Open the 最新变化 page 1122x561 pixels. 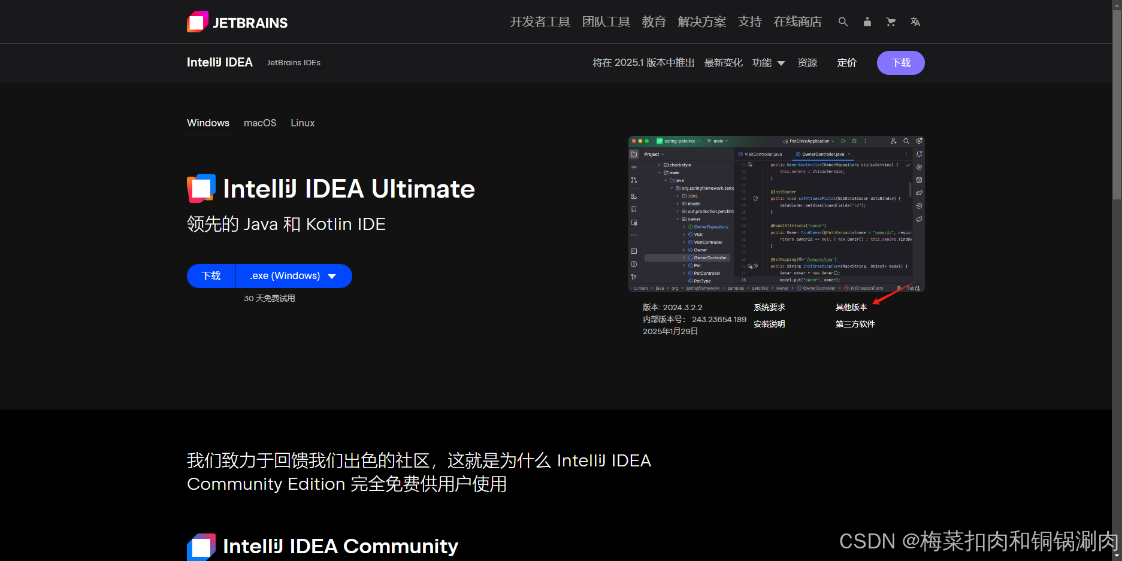723,63
